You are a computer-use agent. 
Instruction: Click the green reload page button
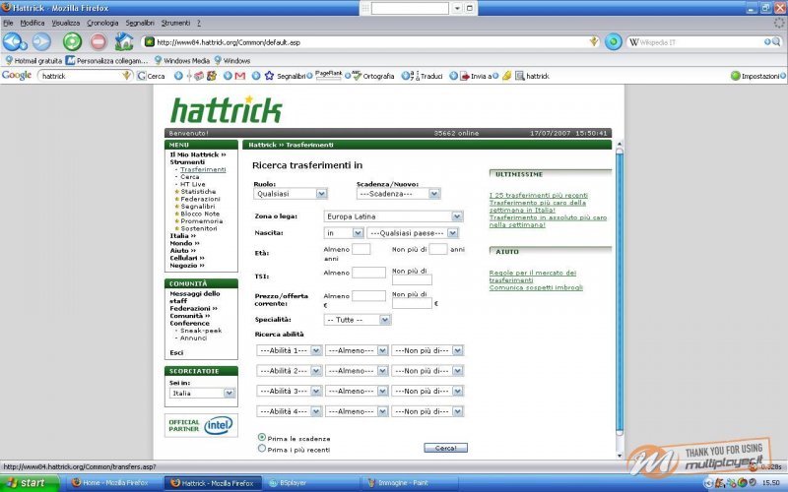click(72, 41)
